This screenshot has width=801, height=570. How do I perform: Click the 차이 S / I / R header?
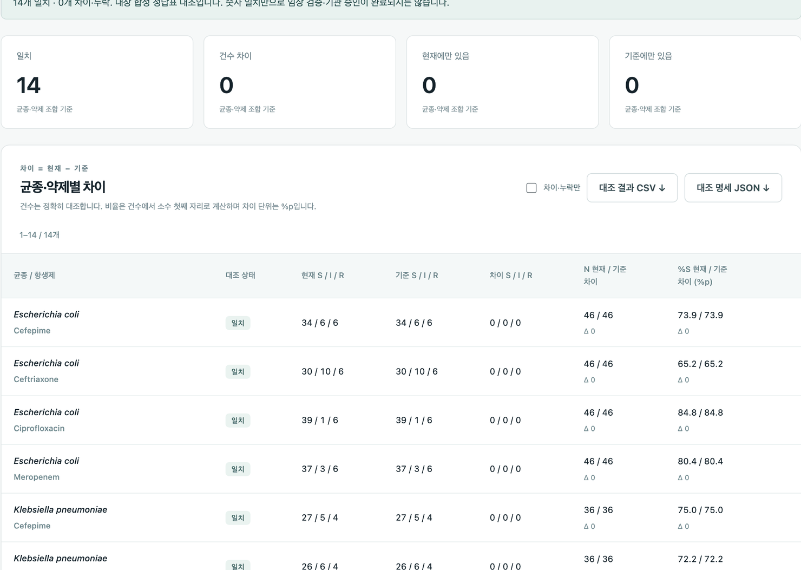(511, 276)
